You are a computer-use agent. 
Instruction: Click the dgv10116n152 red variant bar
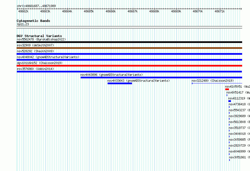coord(129,66)
